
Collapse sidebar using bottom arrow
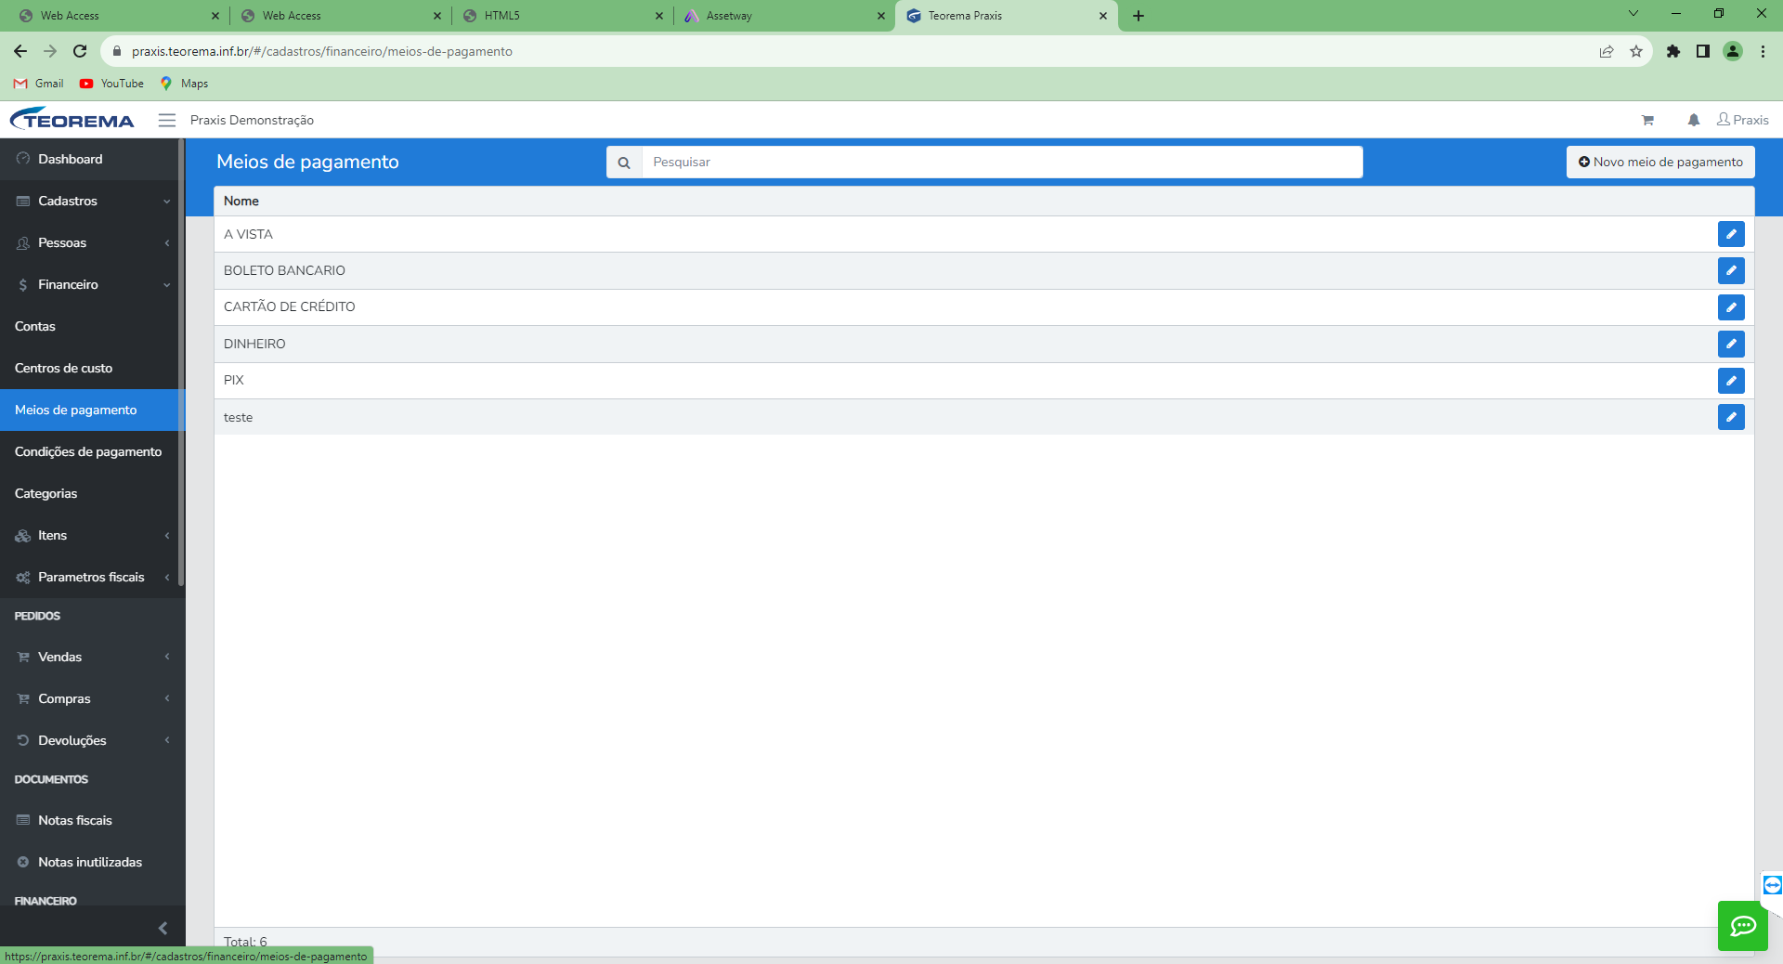[163, 928]
